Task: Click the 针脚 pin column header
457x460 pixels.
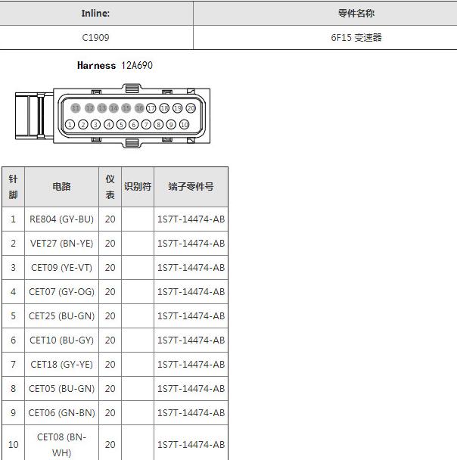Action: [13, 187]
